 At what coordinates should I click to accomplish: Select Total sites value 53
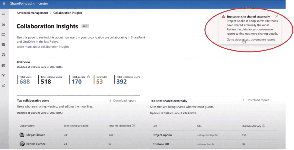100,82
